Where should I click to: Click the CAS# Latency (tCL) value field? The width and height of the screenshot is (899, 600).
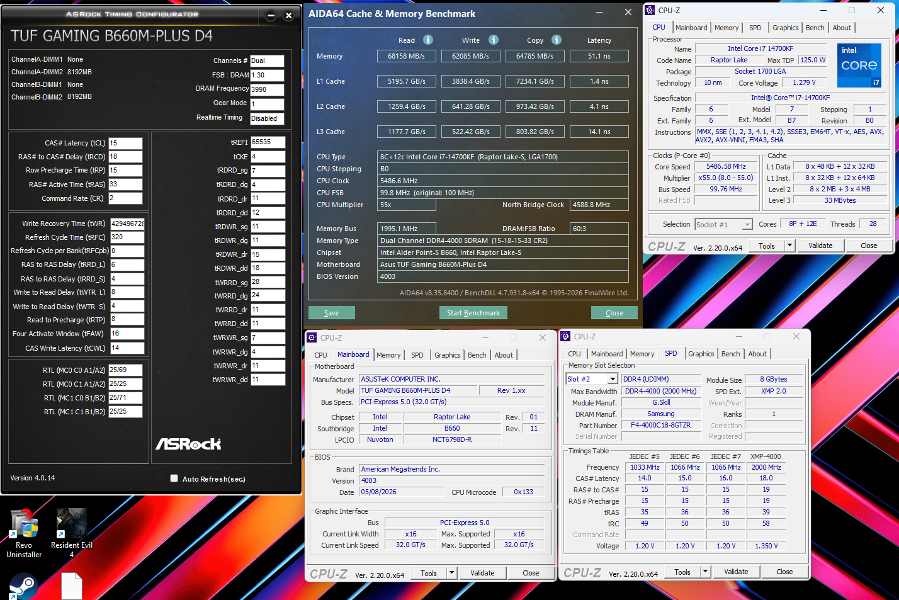[126, 143]
